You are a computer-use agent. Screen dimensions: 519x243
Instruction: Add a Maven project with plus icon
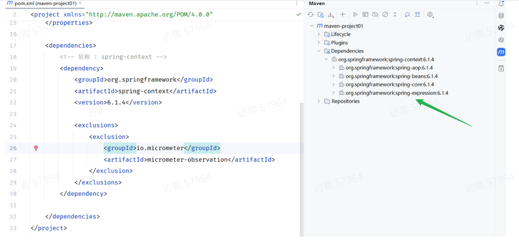pyautogui.click(x=342, y=14)
